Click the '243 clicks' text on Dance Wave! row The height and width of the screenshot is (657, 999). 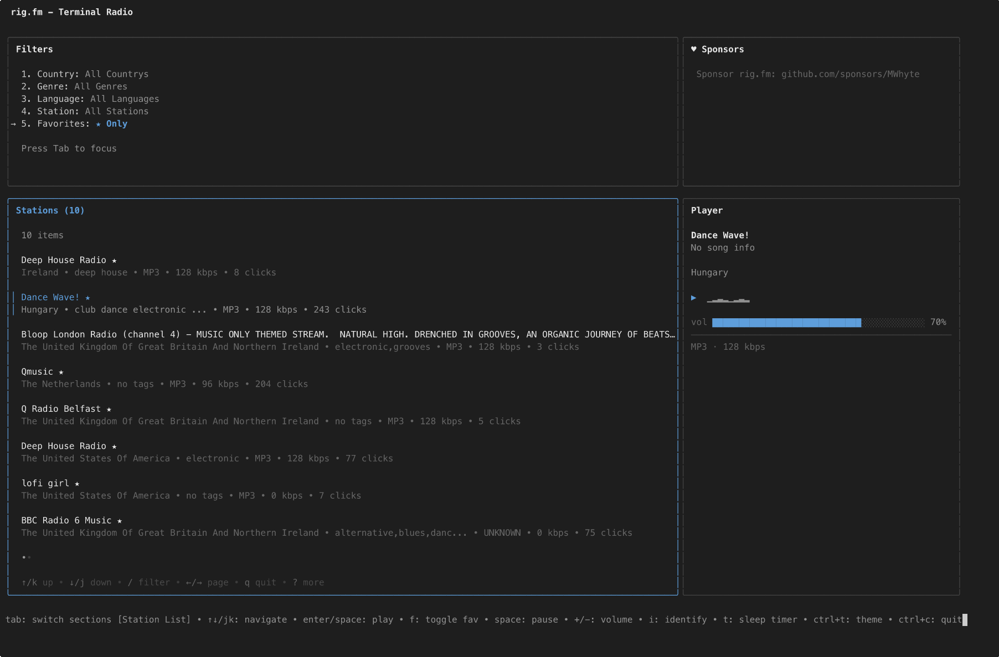340,310
